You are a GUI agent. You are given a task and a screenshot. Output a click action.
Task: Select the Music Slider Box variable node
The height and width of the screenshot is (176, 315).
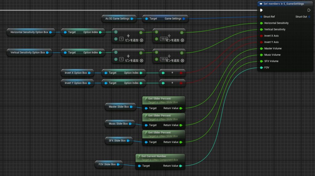coord(120,124)
